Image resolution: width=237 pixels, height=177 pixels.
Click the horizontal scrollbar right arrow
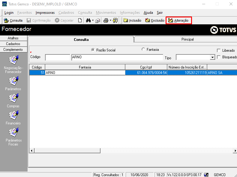pyautogui.click(x=235, y=151)
